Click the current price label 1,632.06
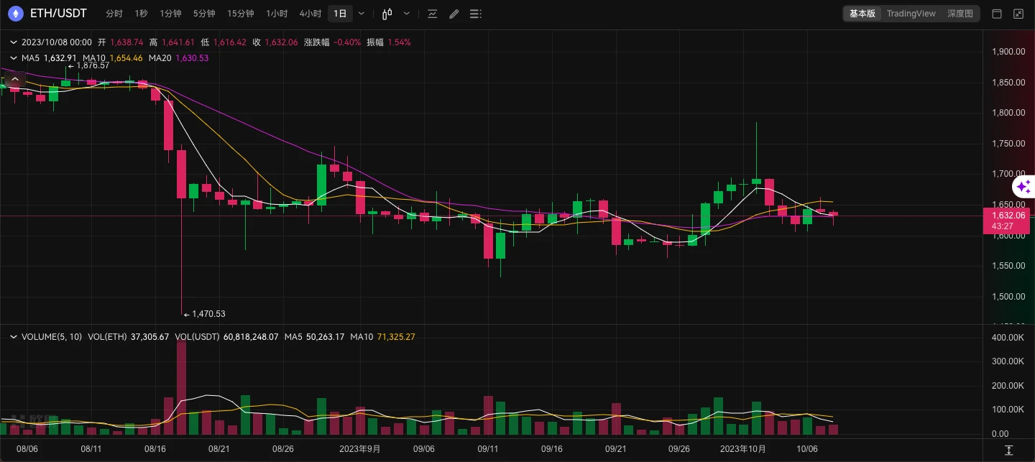Viewport: 1035px width, 462px height. [1008, 215]
